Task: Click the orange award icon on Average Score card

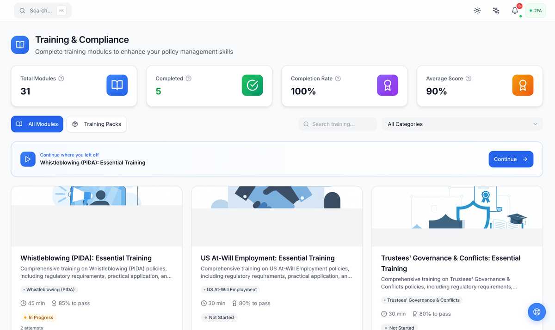Action: (x=523, y=85)
